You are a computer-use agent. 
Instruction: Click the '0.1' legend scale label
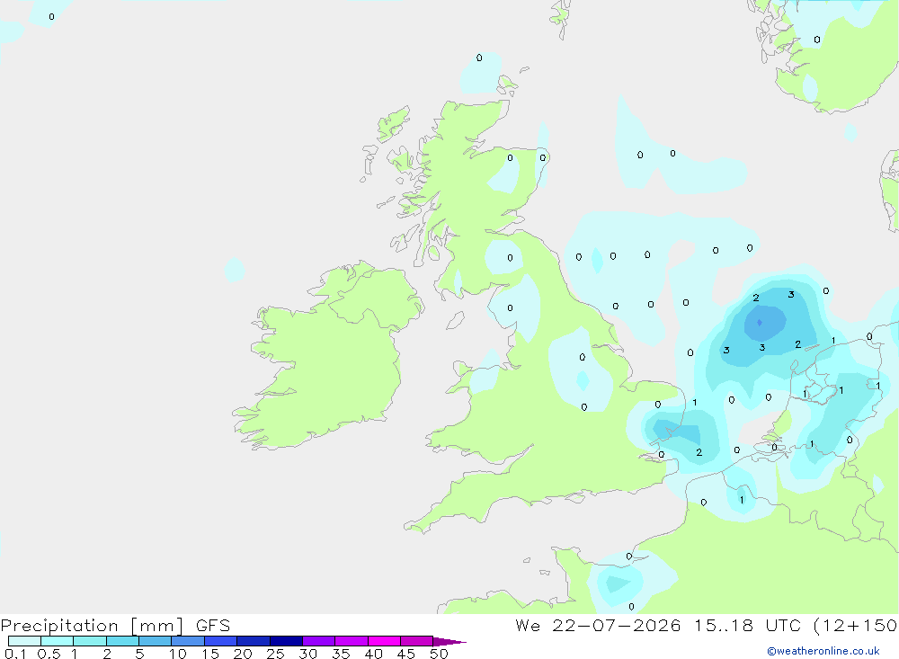tap(14, 654)
